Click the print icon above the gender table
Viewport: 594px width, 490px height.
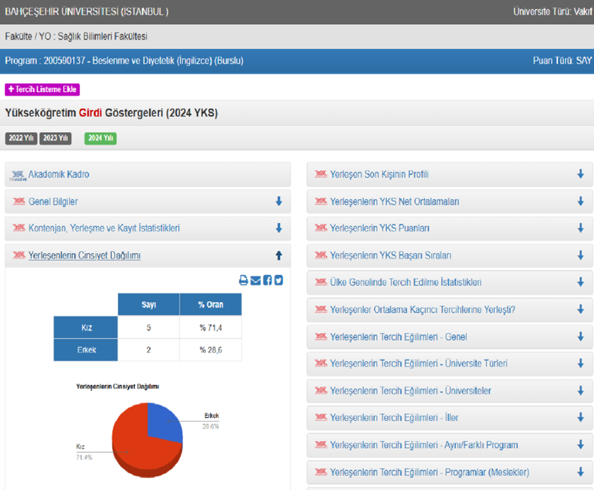(243, 280)
